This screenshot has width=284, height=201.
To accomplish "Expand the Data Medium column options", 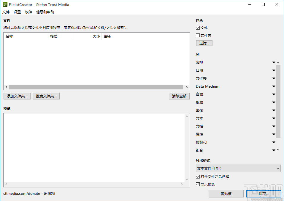I will tap(274, 86).
